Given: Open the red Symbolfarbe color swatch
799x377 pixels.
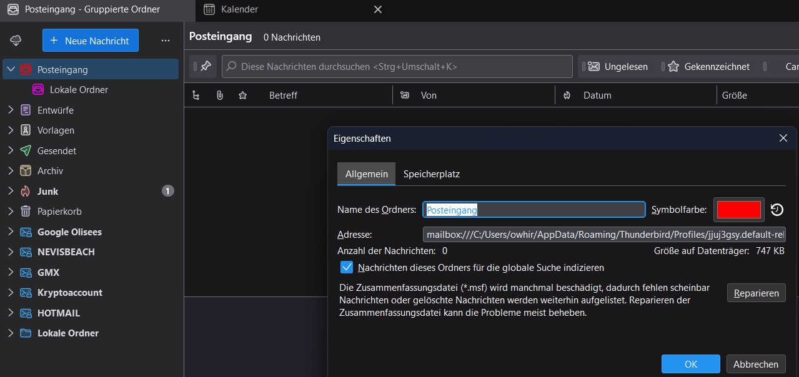Looking at the screenshot, I should point(739,210).
